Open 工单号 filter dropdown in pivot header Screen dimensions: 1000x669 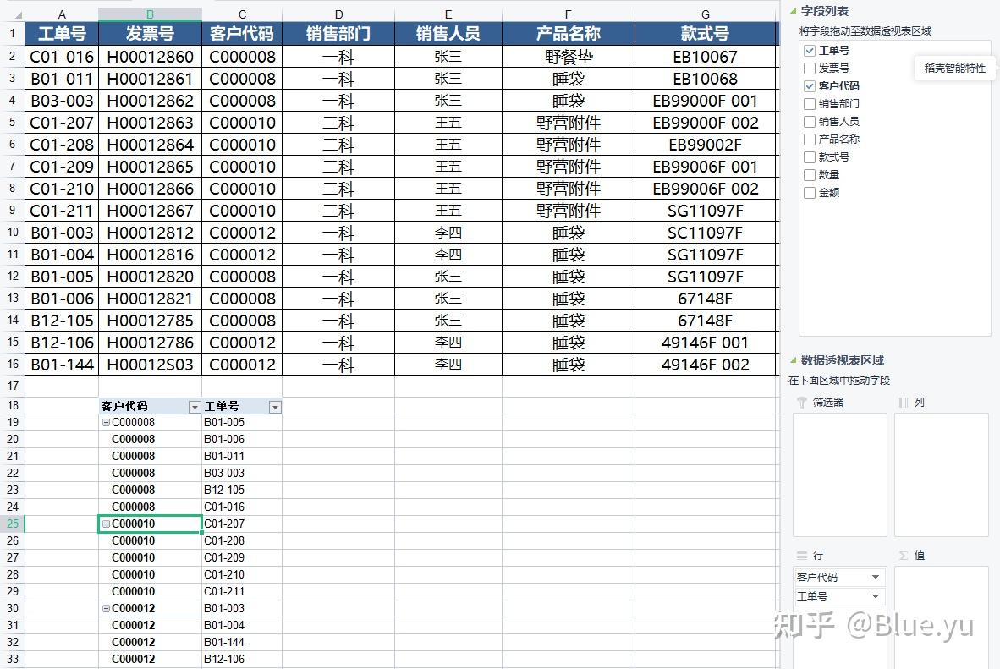(x=275, y=407)
